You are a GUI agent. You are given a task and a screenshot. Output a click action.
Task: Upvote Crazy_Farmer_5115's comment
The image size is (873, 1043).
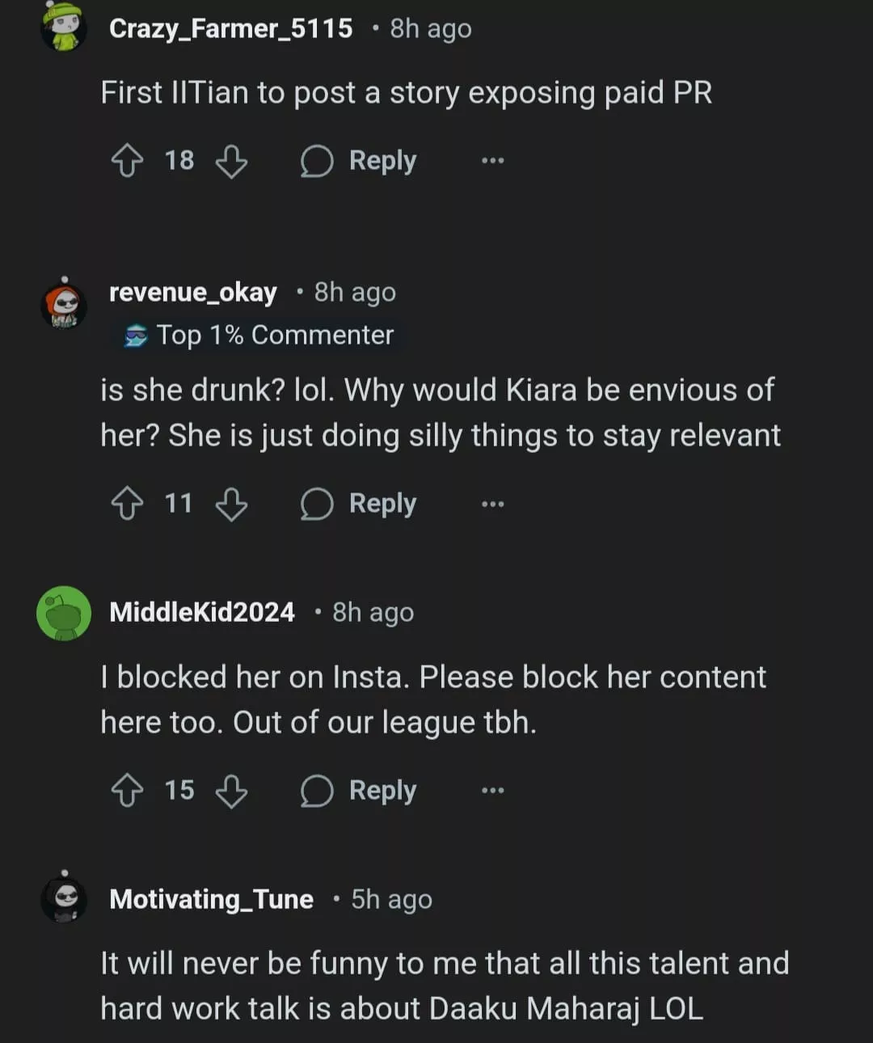coord(127,161)
